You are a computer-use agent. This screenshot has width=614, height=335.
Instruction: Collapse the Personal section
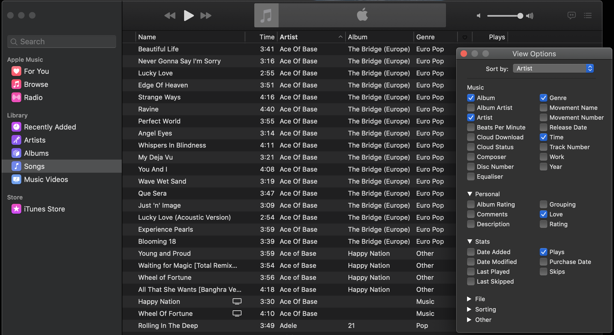point(470,194)
